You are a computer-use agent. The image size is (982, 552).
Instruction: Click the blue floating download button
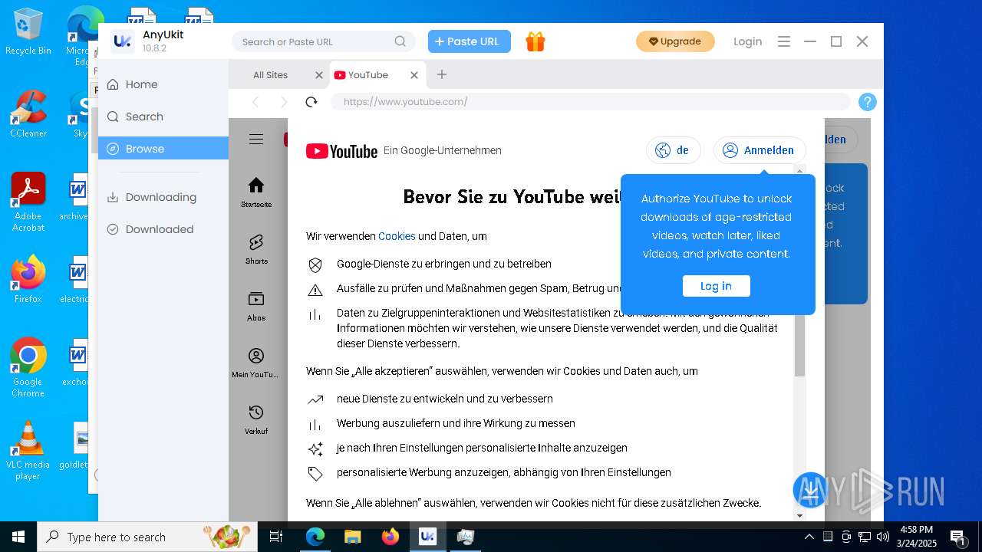[x=811, y=490]
